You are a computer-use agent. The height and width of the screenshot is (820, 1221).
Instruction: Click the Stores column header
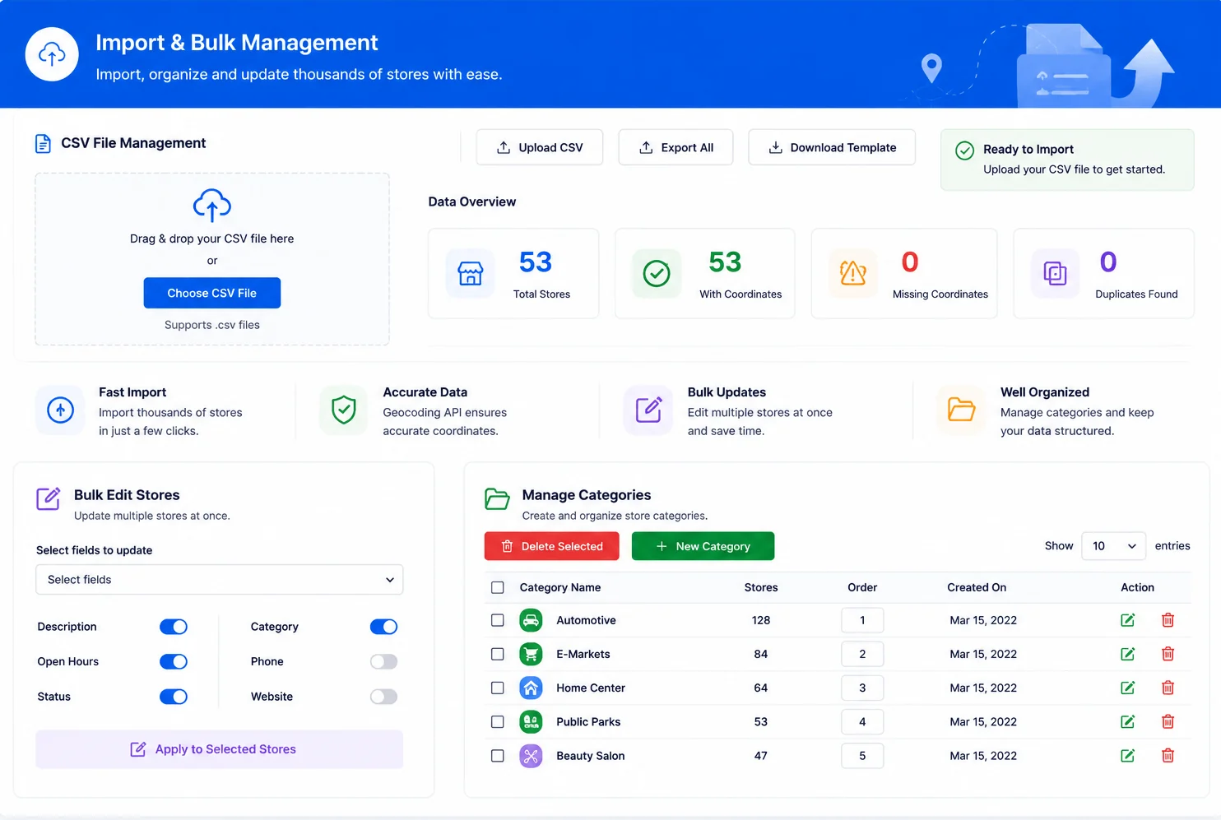tap(761, 587)
